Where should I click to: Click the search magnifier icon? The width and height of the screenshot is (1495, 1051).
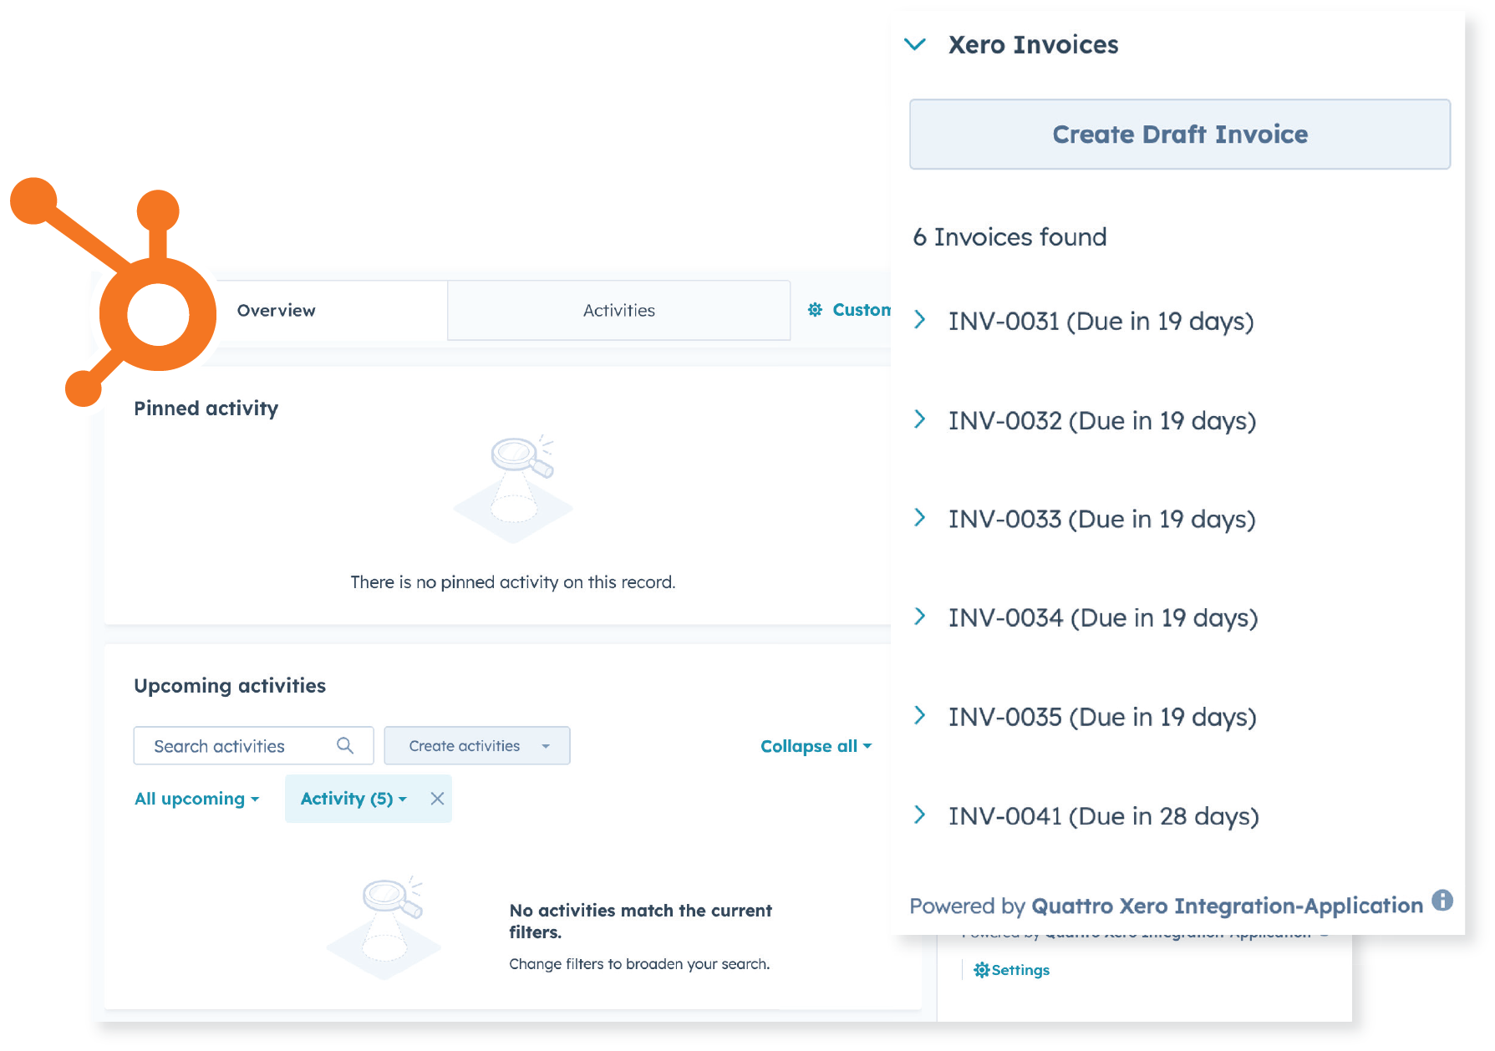pyautogui.click(x=345, y=745)
